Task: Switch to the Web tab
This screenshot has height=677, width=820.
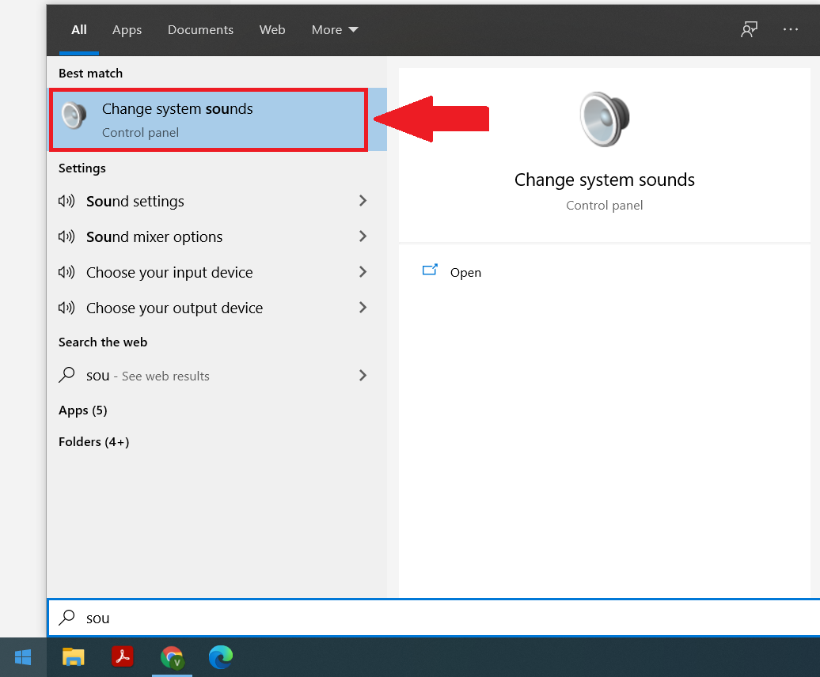Action: pos(272,30)
